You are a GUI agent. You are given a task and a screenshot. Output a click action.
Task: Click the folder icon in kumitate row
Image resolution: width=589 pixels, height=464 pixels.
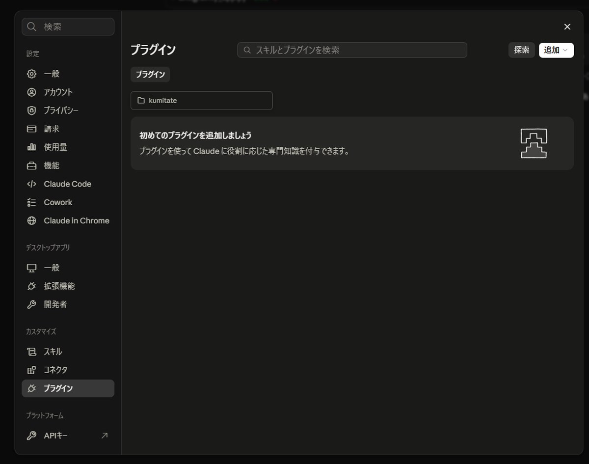pos(141,101)
